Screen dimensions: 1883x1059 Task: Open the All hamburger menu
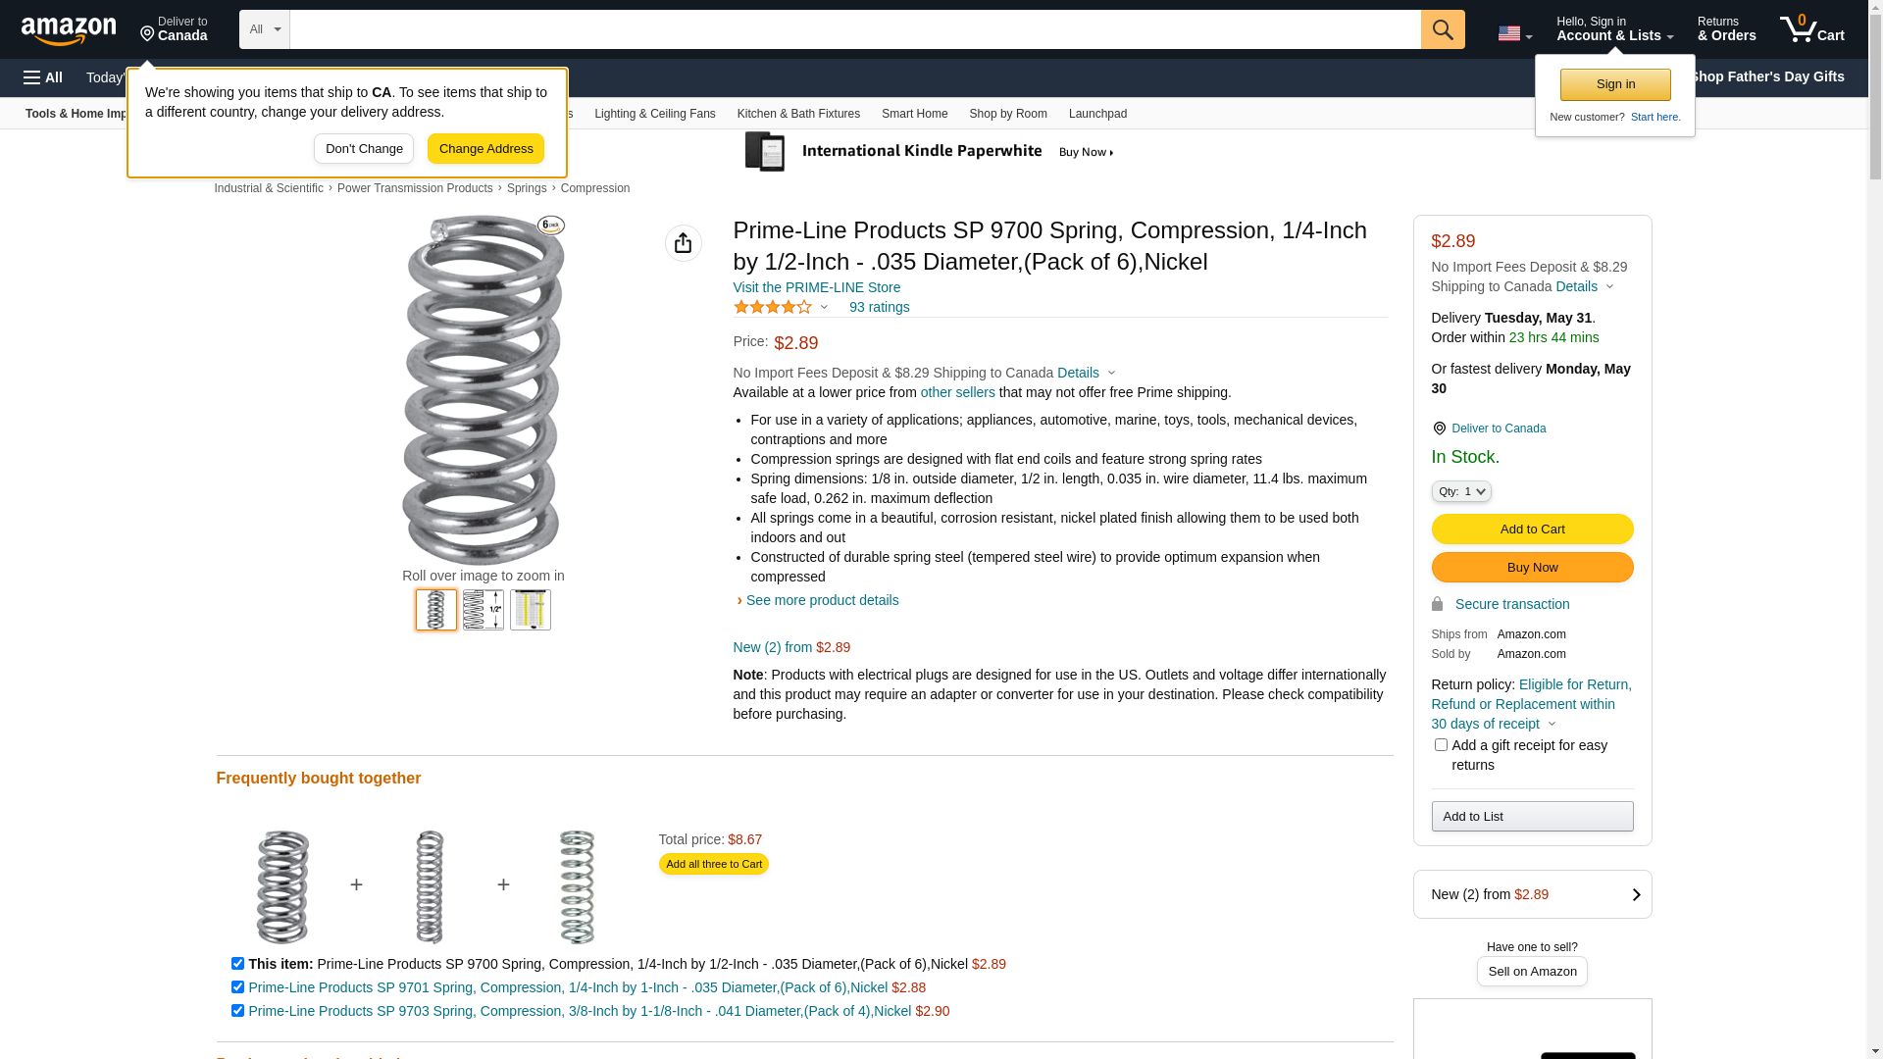pos(43,77)
